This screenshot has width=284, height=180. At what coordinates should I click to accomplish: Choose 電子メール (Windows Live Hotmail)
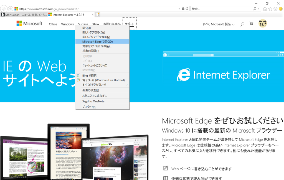pyautogui.click(x=102, y=80)
